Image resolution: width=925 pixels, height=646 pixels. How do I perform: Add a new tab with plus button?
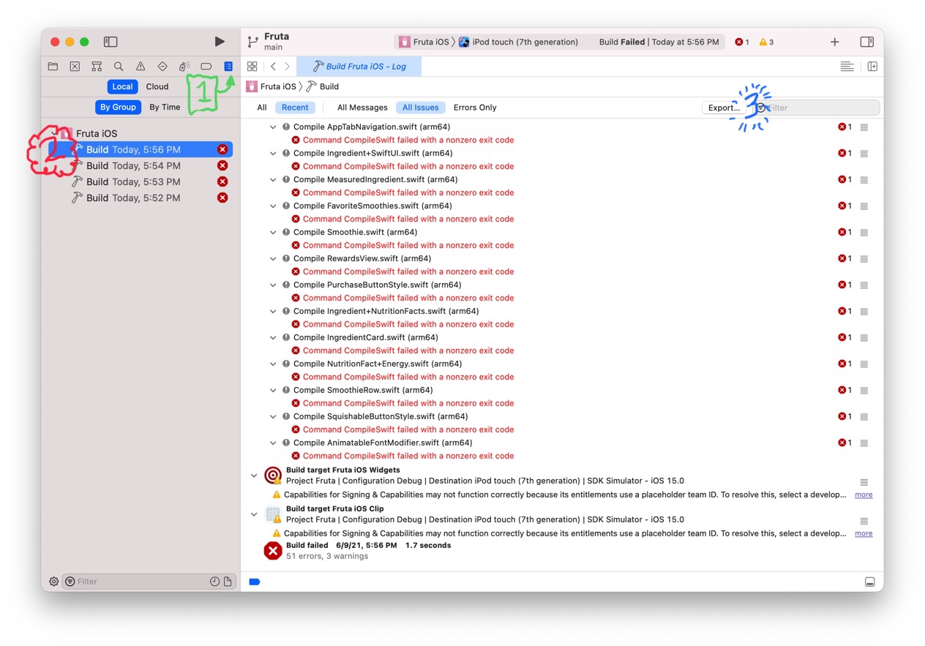tap(834, 42)
